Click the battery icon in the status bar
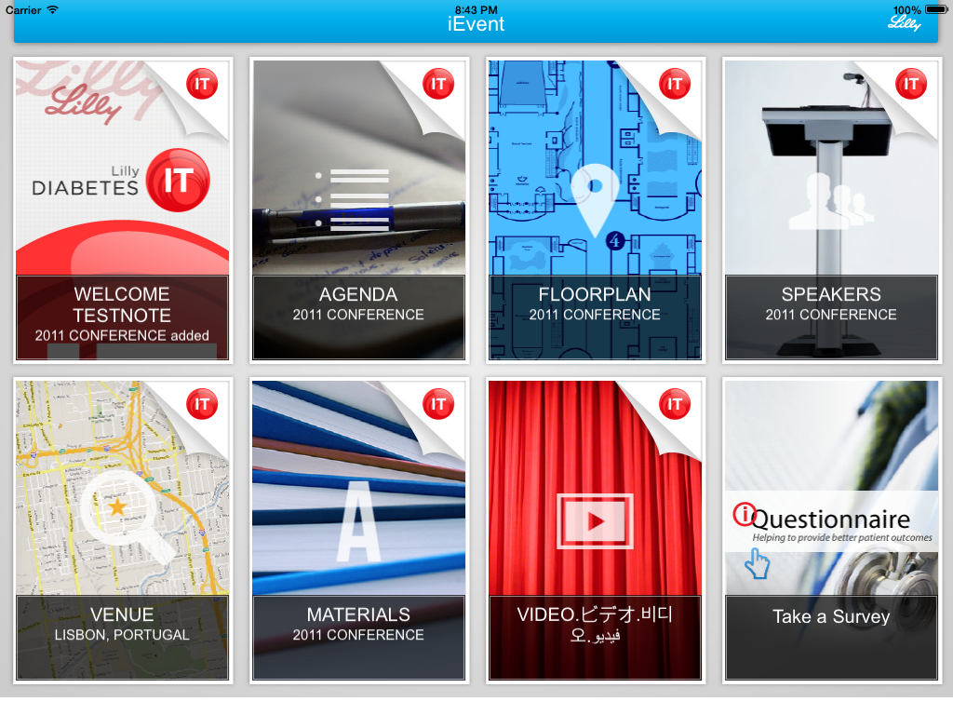The height and width of the screenshot is (715, 953). (x=936, y=9)
